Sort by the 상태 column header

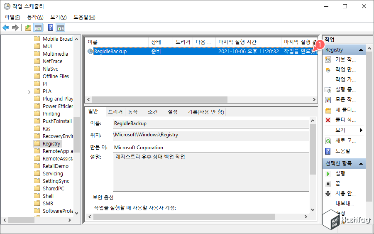click(x=161, y=42)
